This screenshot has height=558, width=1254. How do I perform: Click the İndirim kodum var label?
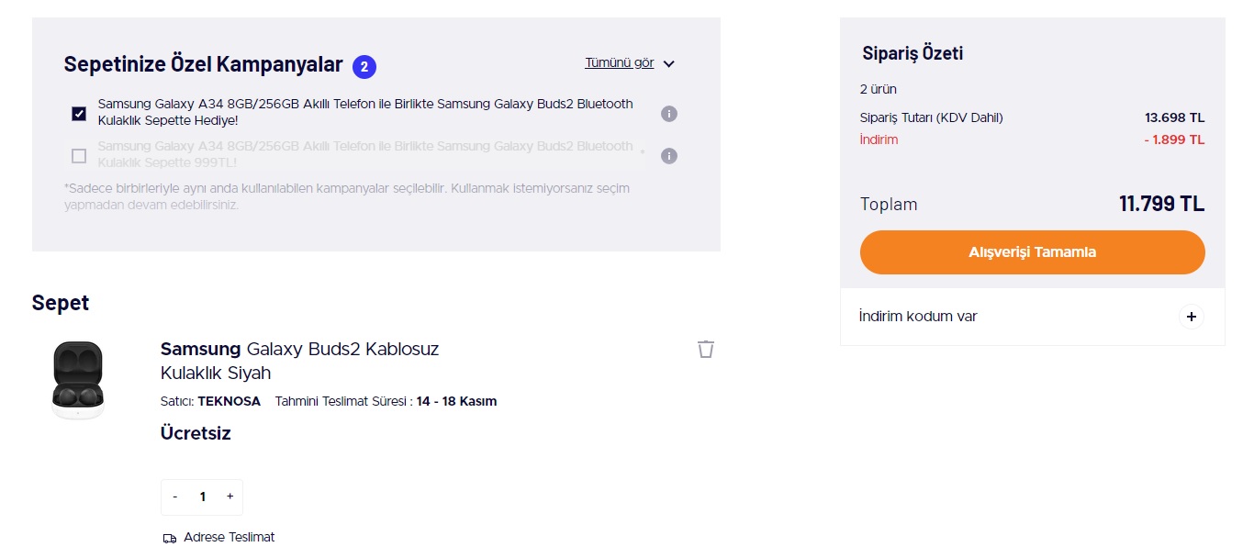[918, 317]
